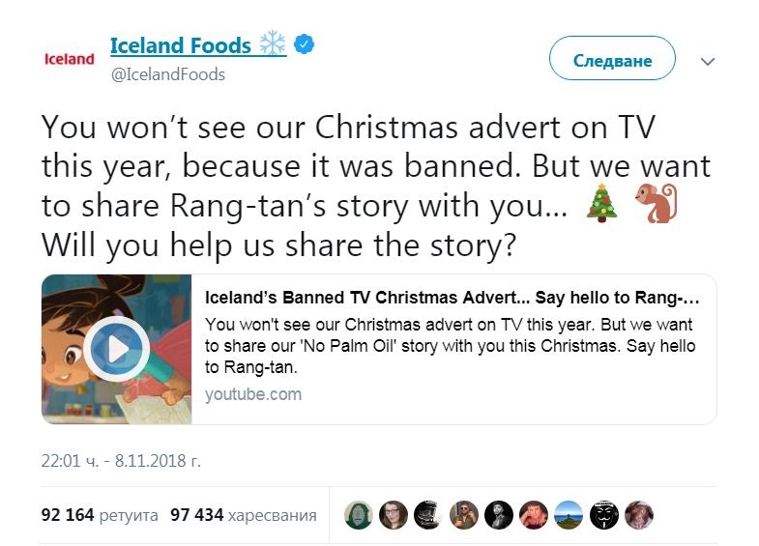Click the Christmas tree emoji

601,203
